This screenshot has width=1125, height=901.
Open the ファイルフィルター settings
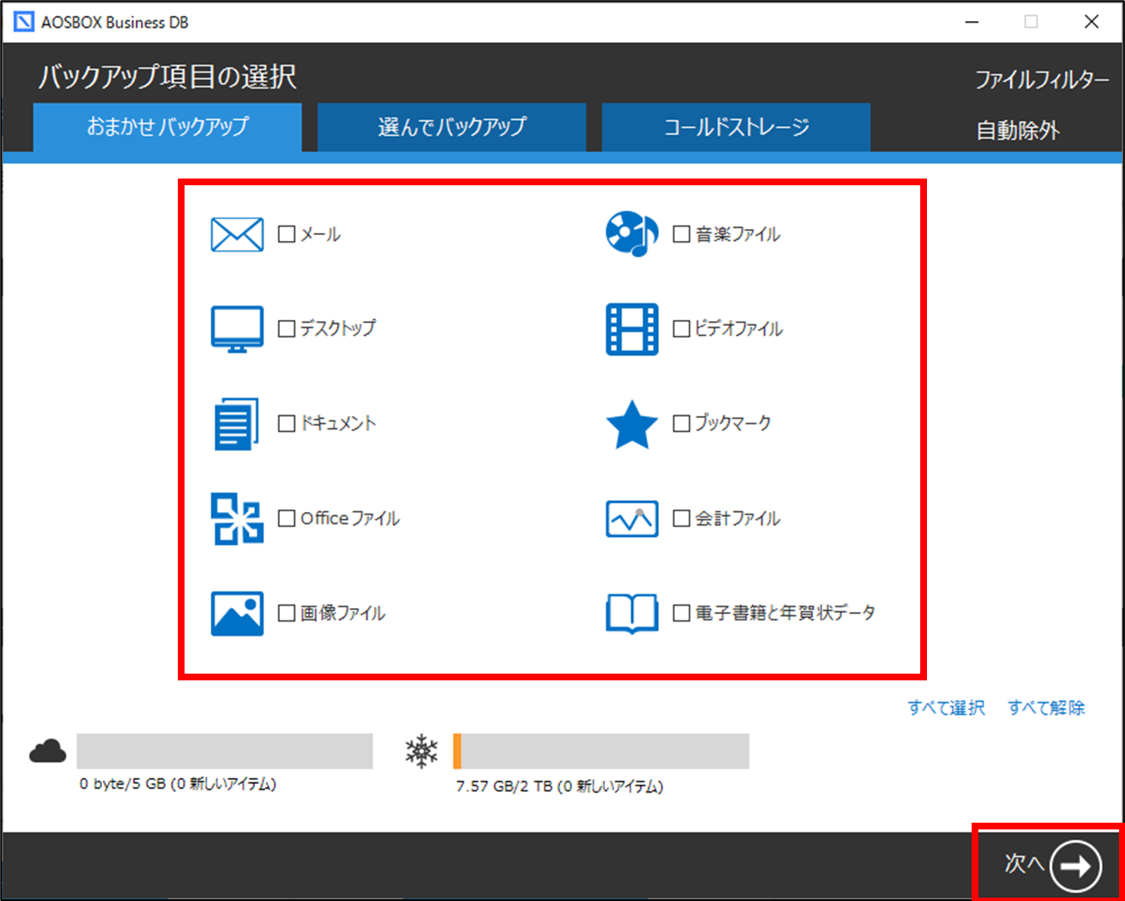tap(1042, 80)
